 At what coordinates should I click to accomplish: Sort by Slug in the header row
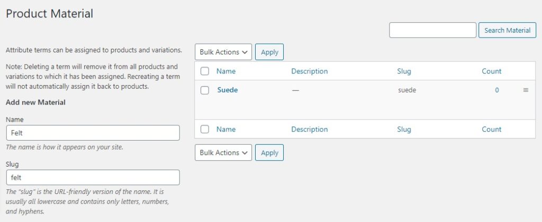coord(404,71)
